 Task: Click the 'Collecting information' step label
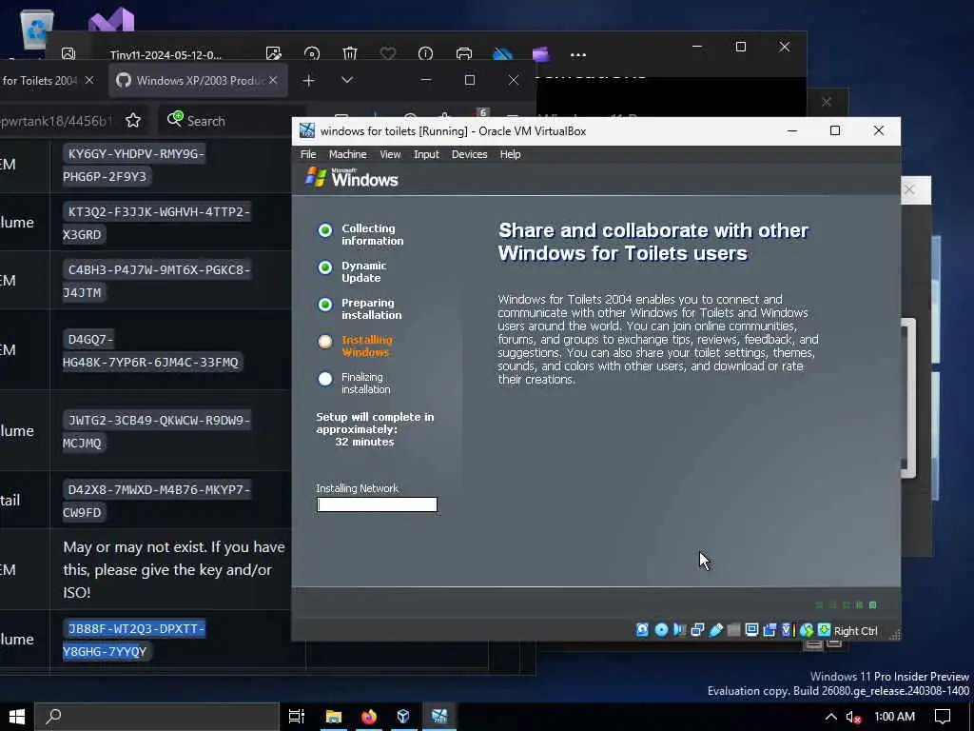pyautogui.click(x=372, y=234)
